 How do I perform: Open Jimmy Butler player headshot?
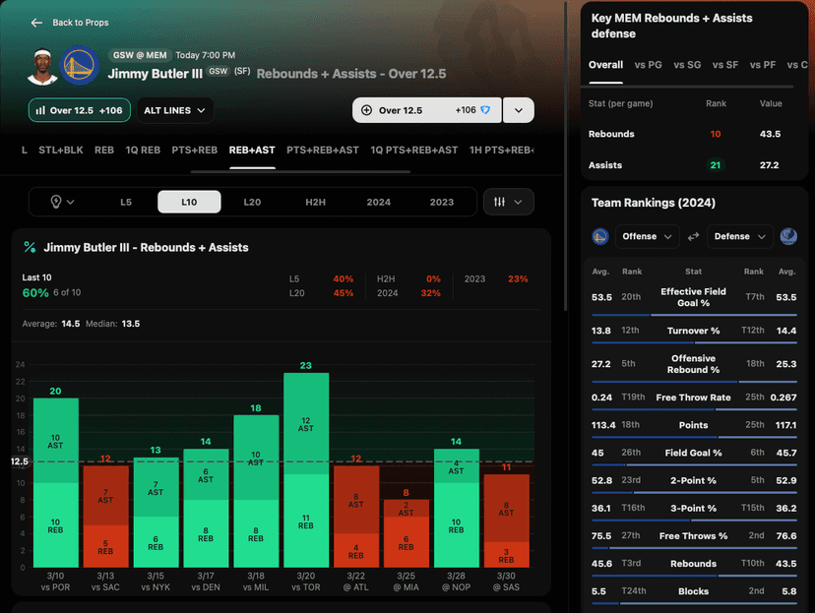tap(42, 66)
